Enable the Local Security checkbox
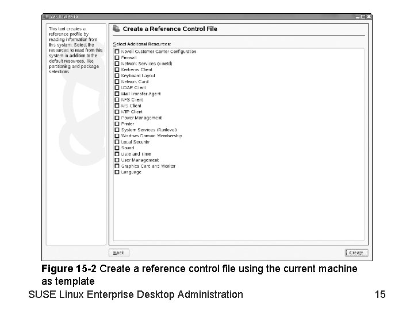414x310 pixels. (117, 142)
